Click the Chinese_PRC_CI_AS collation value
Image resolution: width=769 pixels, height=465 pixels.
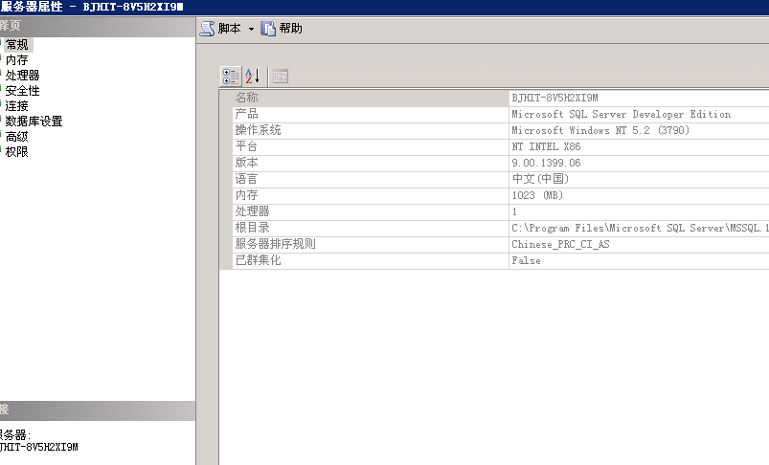click(560, 244)
